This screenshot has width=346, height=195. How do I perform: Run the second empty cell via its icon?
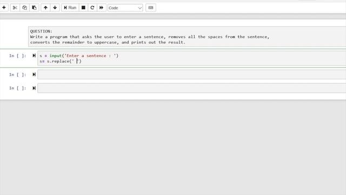(34, 75)
